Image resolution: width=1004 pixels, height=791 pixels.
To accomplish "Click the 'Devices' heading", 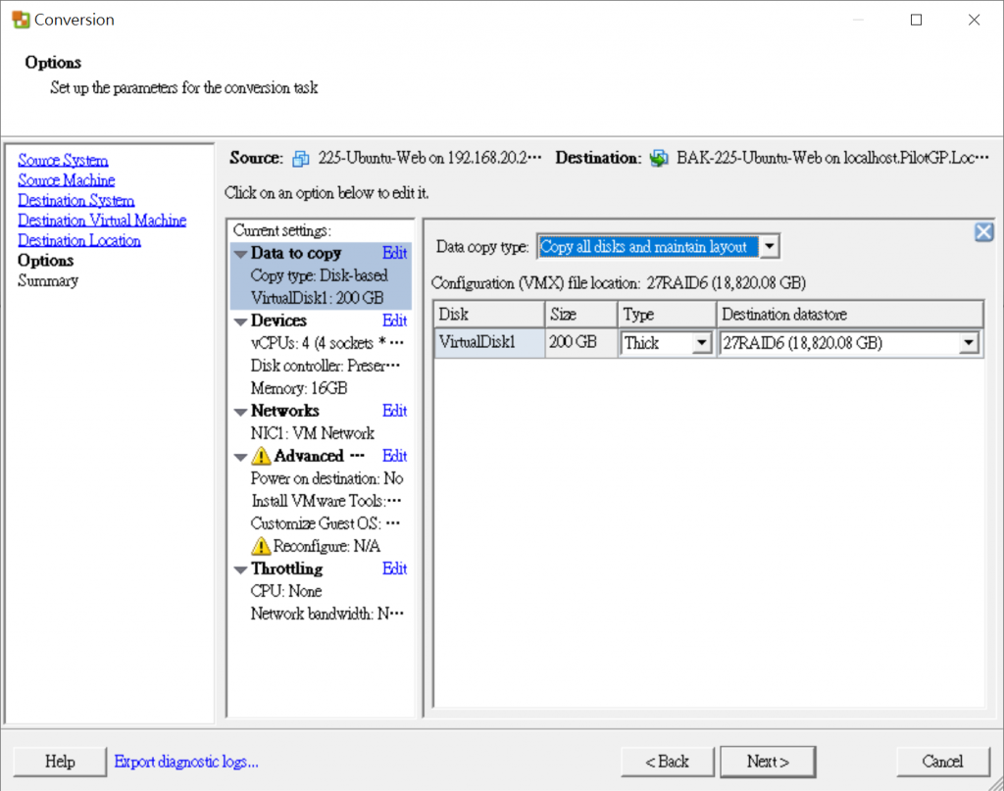I will (x=278, y=320).
